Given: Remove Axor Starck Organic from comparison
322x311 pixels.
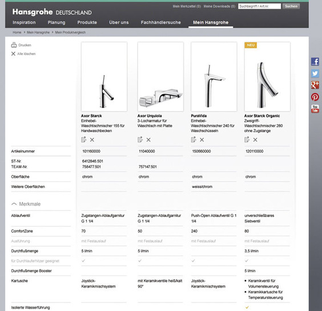Looking at the screenshot, I should pos(255,140).
